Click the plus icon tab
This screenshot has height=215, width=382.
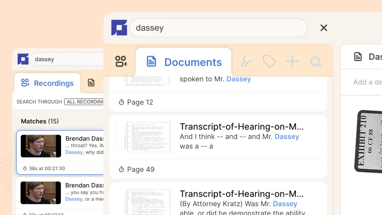tap(292, 61)
